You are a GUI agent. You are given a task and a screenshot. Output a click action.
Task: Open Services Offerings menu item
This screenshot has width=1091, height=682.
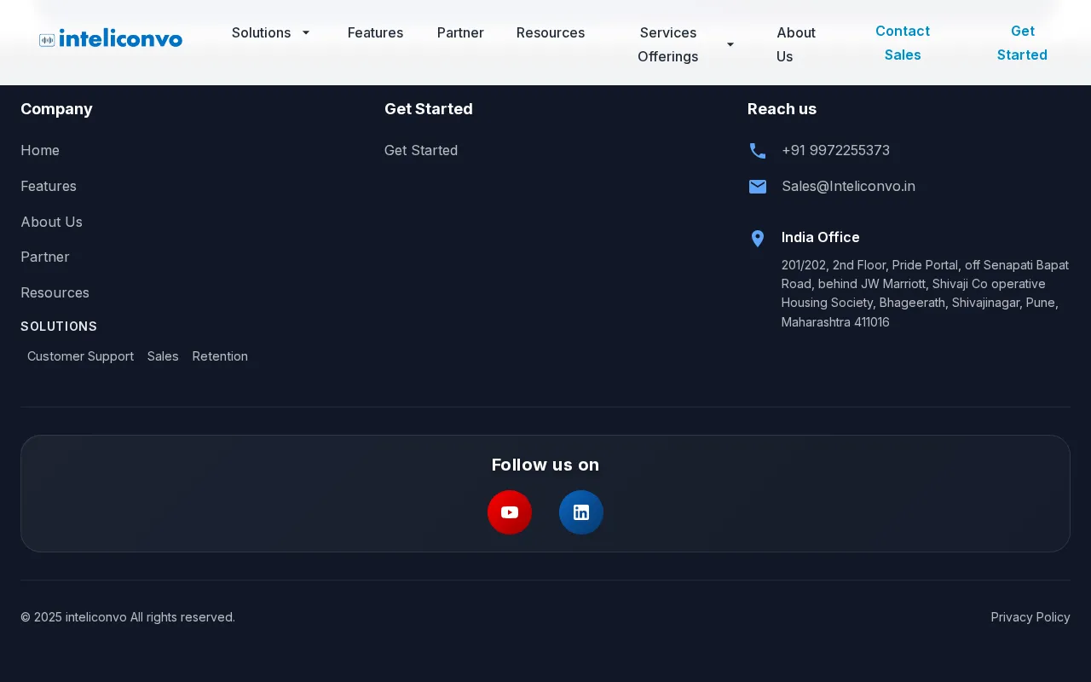668,44
